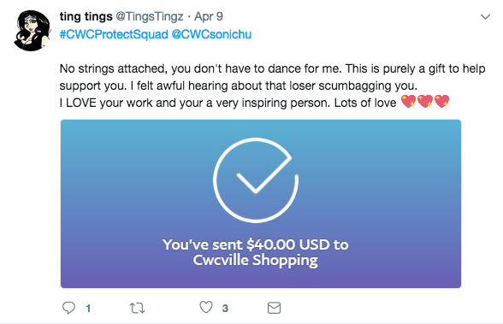The image size is (503, 324).
Task: Open the payment confirmation image
Action: tap(261, 203)
